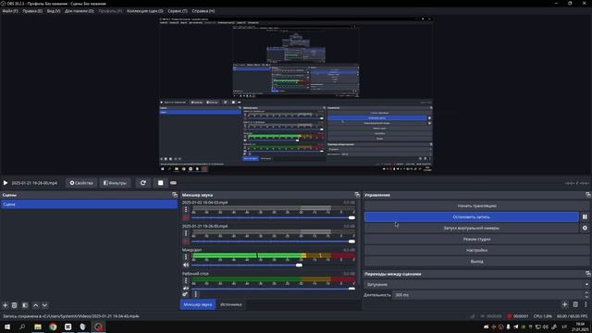Move the scene up with the arrow icon
Screen dimensions: 592x333
click(35, 305)
